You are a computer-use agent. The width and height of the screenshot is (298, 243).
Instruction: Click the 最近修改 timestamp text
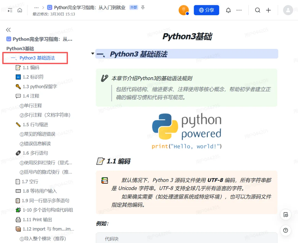click(x=54, y=14)
